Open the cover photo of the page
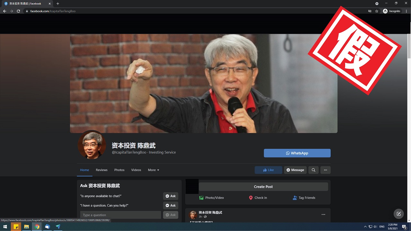 (x=204, y=83)
